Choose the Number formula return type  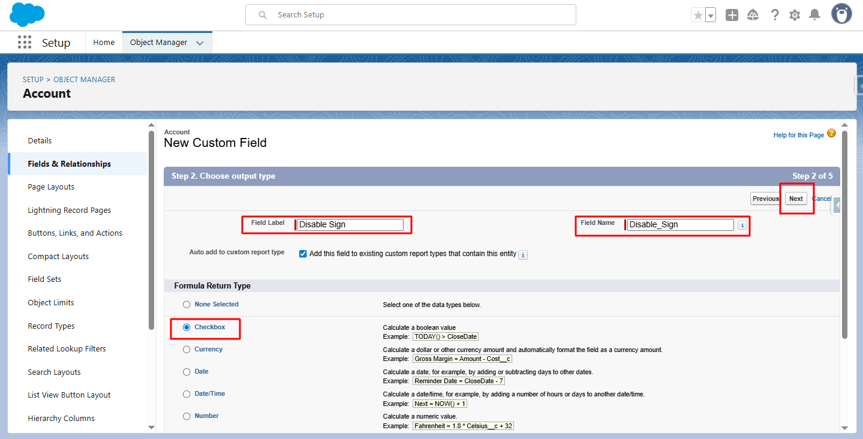(x=187, y=416)
